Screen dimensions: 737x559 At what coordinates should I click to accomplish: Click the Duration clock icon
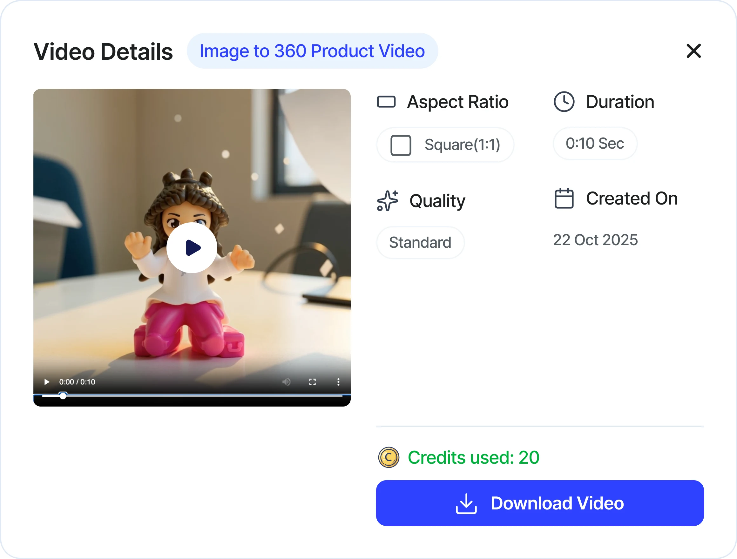point(564,102)
